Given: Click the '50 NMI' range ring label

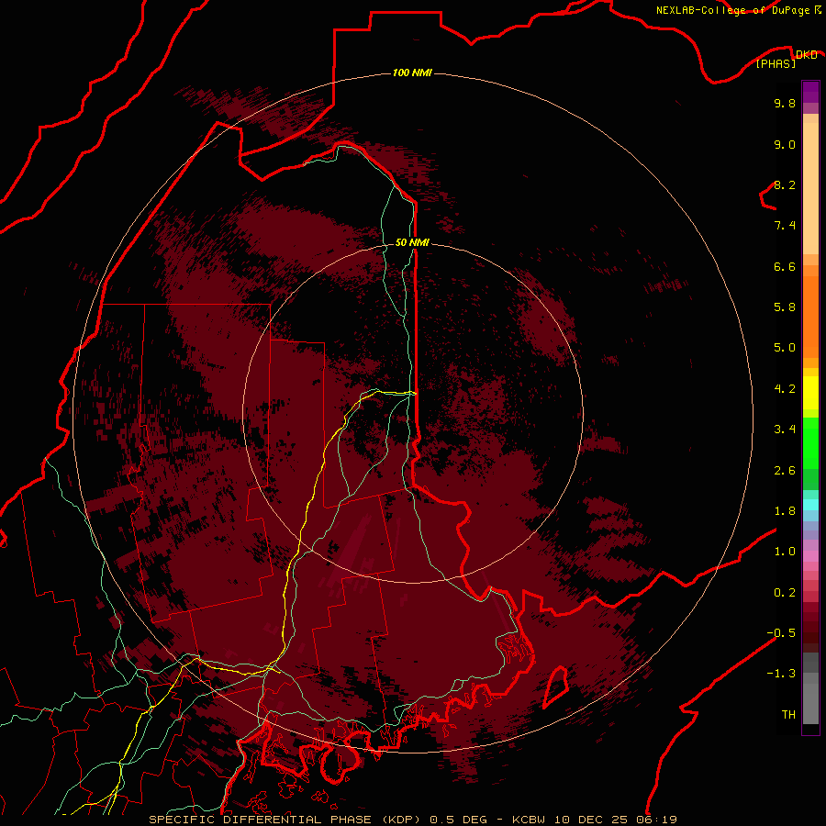Looking at the screenshot, I should [x=412, y=242].
